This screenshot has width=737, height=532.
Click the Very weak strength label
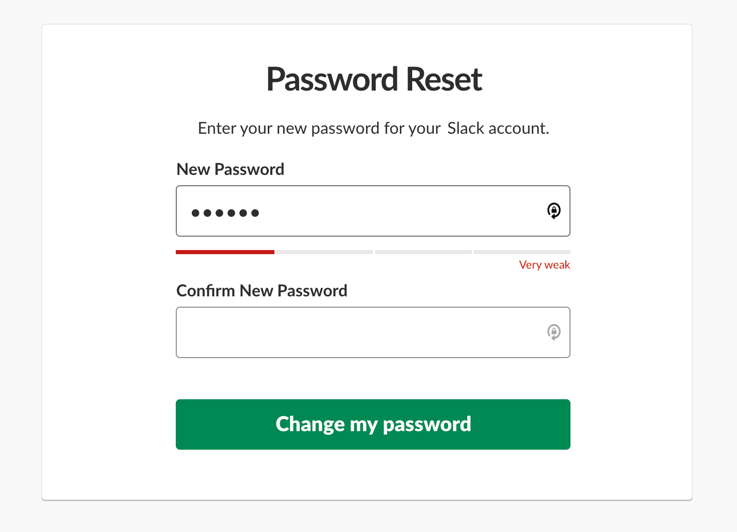pos(544,264)
